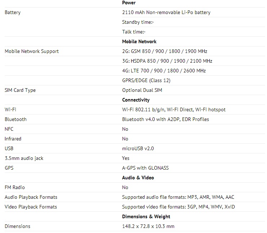Click the Power section heading
Screen dimensions: 267x233
pos(129,3)
